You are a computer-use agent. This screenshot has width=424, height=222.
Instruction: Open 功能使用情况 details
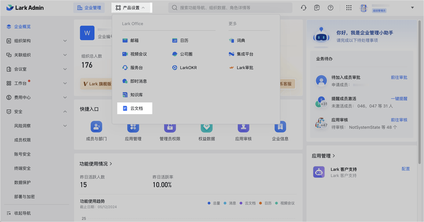(x=96, y=164)
